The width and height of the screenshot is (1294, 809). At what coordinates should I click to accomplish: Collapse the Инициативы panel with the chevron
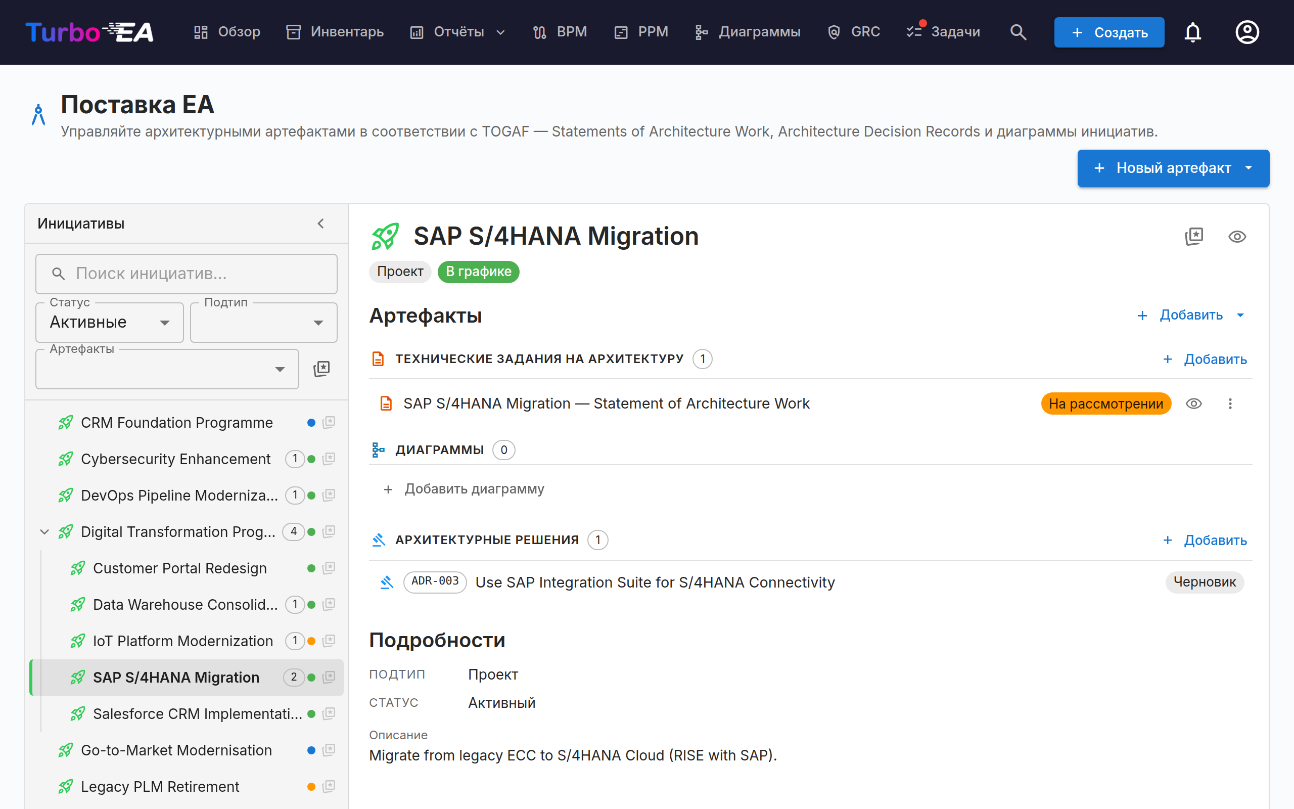coord(321,223)
